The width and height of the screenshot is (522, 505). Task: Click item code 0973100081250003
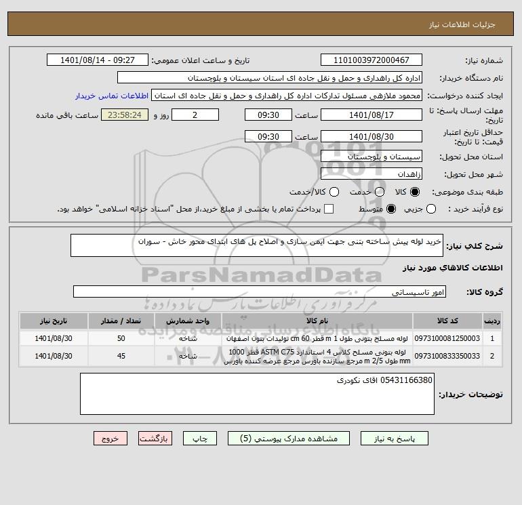click(447, 338)
